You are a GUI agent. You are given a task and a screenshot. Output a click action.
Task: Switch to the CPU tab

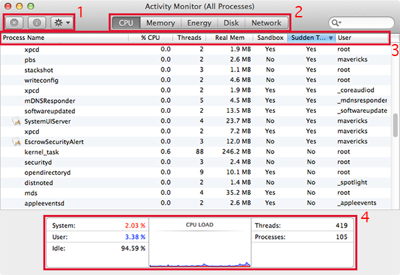click(x=126, y=23)
